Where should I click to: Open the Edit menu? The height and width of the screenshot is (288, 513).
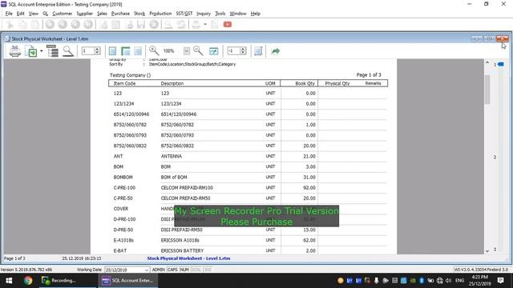click(21, 14)
